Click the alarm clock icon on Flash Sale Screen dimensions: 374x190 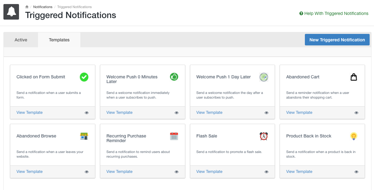pyautogui.click(x=264, y=136)
